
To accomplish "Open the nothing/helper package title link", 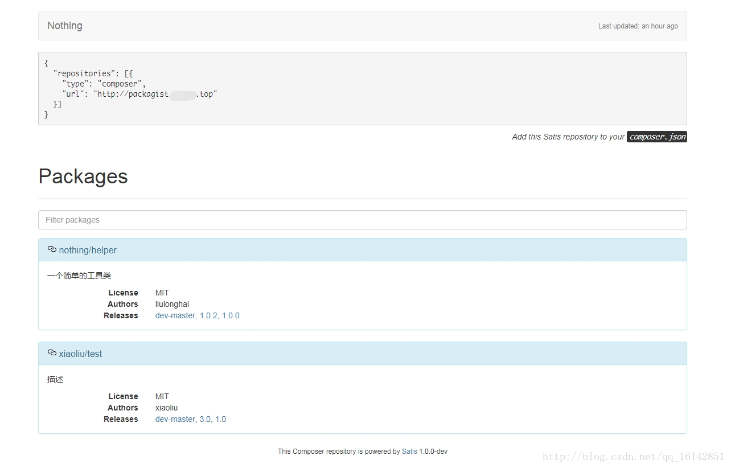I will pyautogui.click(x=88, y=250).
